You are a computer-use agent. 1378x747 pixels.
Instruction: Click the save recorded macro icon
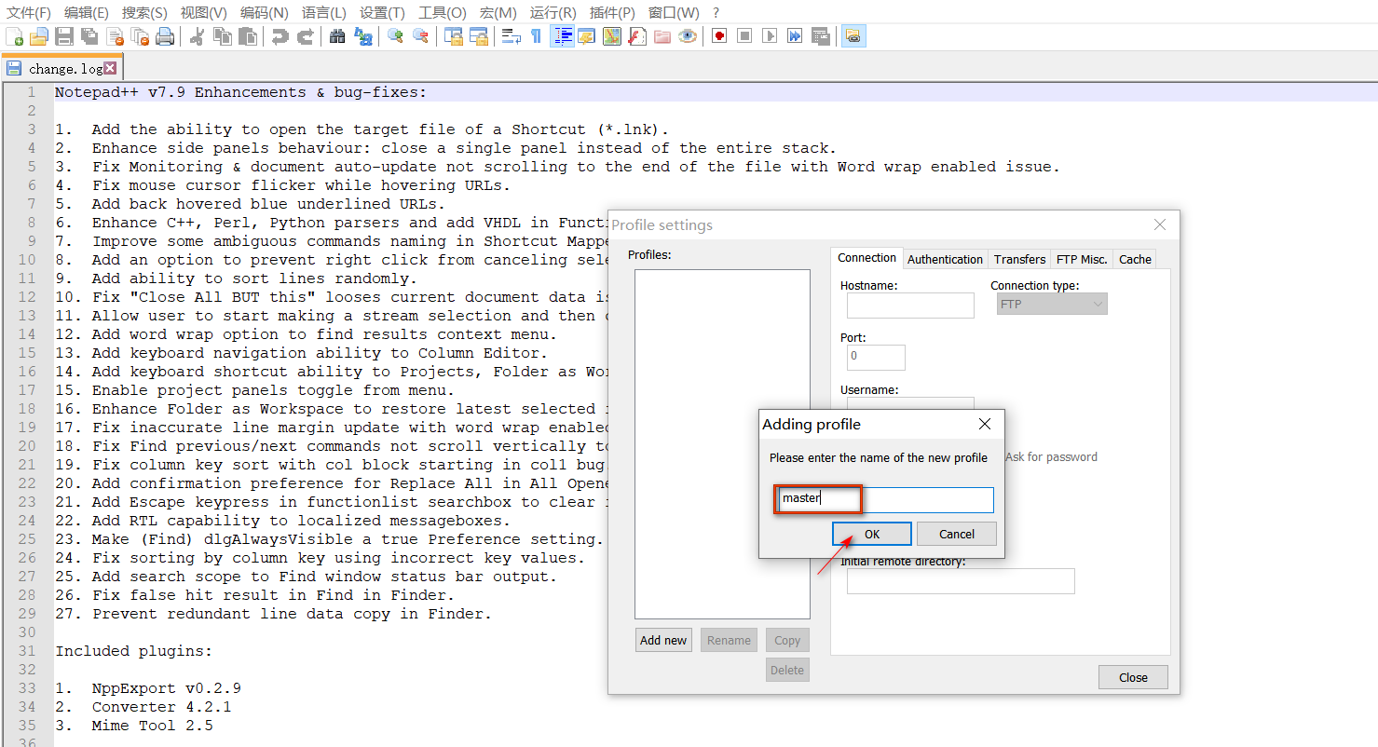pos(820,36)
